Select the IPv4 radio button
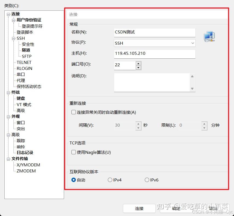The height and width of the screenshot is (216, 234). pos(111,180)
